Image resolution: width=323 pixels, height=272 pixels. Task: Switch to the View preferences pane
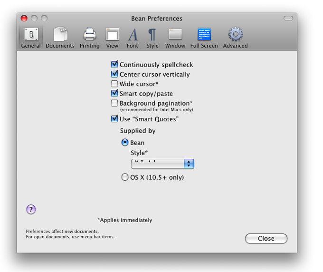pyautogui.click(x=112, y=38)
